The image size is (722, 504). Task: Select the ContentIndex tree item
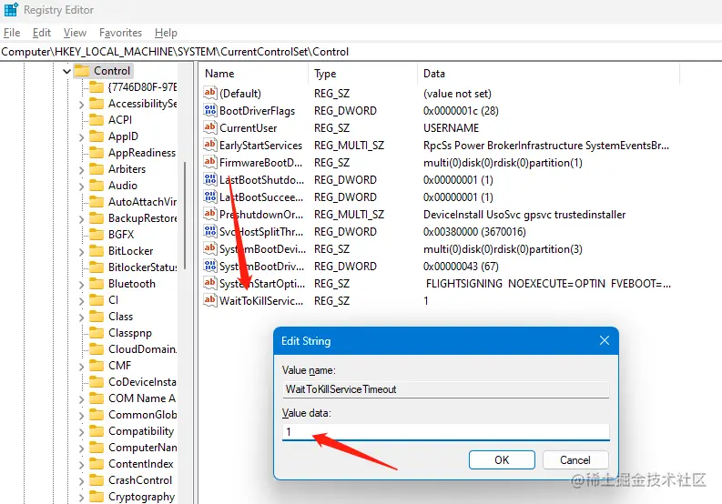[141, 464]
